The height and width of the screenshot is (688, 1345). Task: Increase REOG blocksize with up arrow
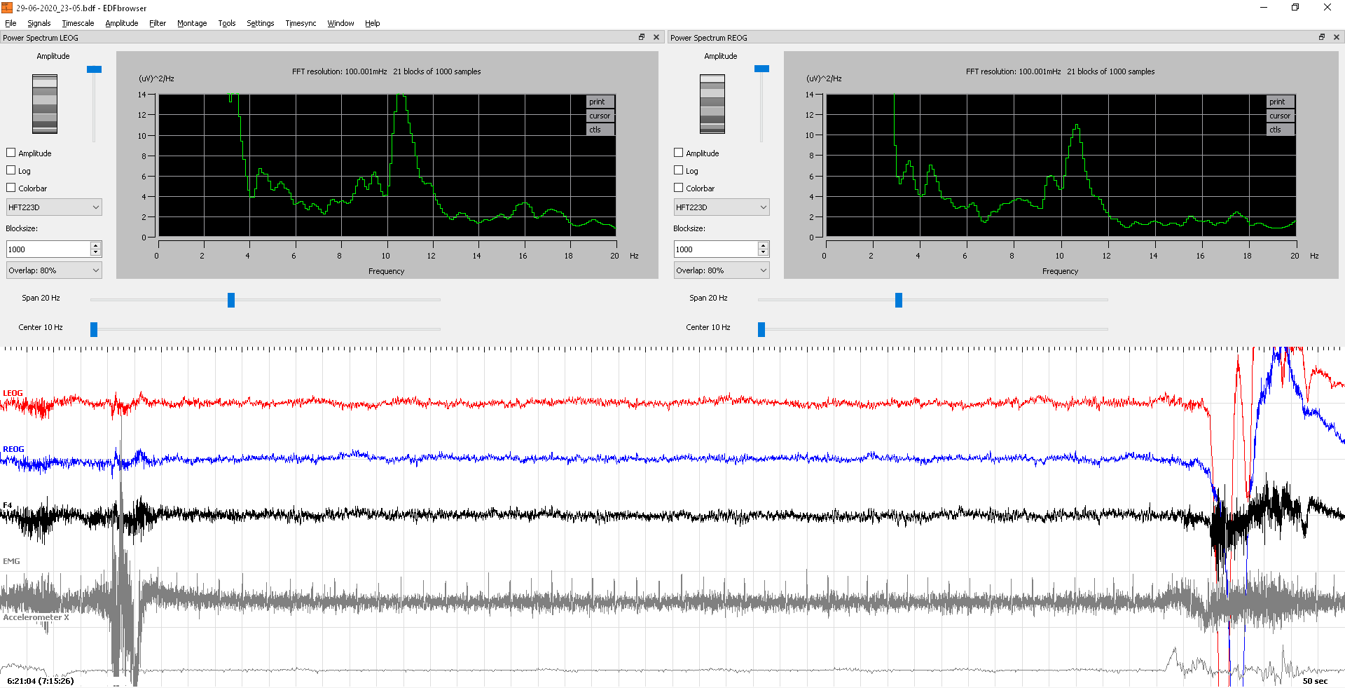[x=764, y=245]
